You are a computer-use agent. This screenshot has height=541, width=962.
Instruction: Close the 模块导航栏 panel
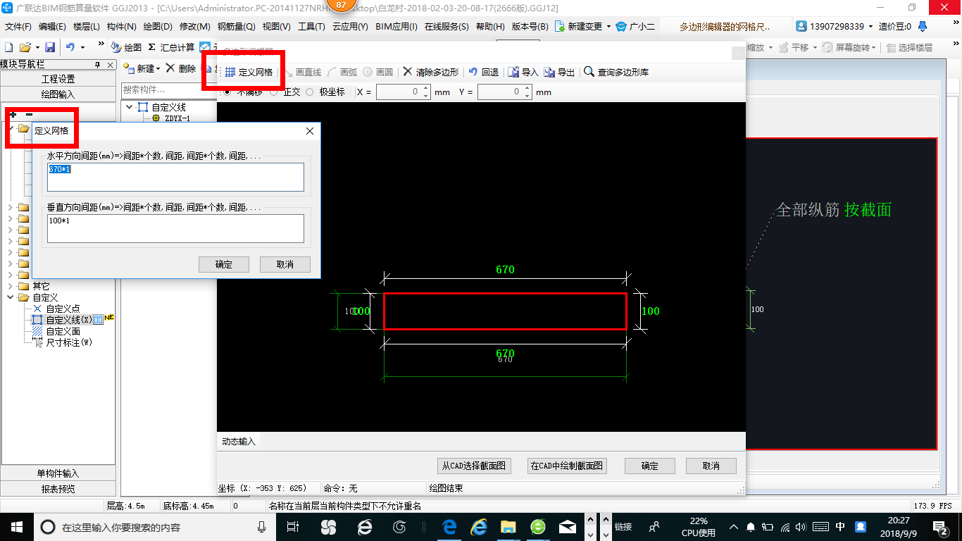click(x=109, y=65)
